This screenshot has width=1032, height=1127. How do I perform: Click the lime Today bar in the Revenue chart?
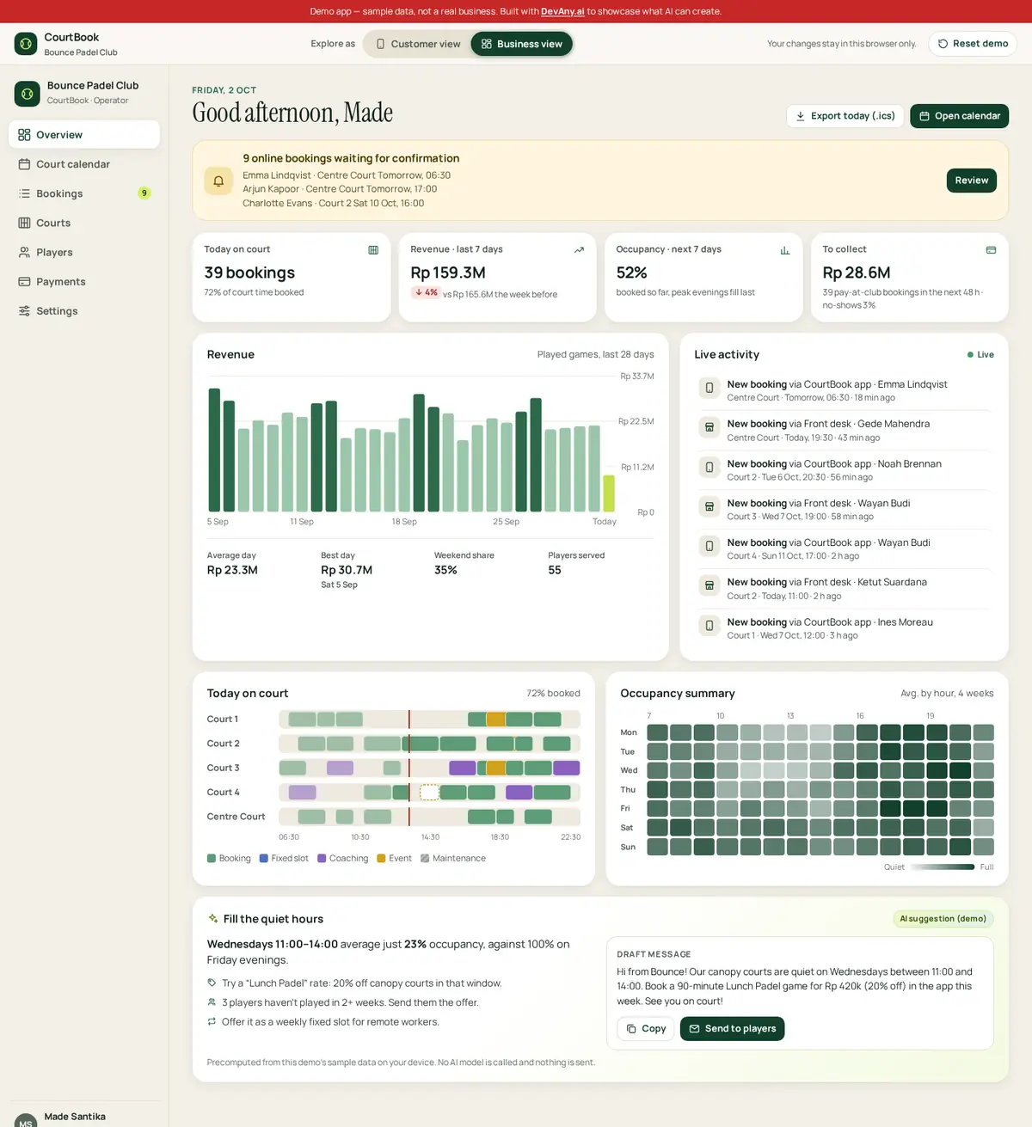click(609, 493)
